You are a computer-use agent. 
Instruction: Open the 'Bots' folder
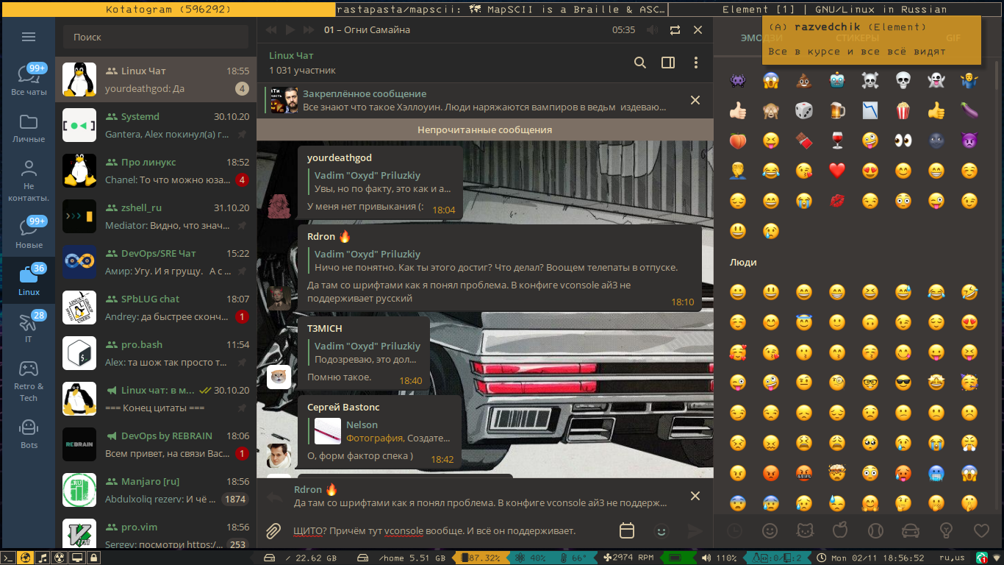tap(29, 434)
